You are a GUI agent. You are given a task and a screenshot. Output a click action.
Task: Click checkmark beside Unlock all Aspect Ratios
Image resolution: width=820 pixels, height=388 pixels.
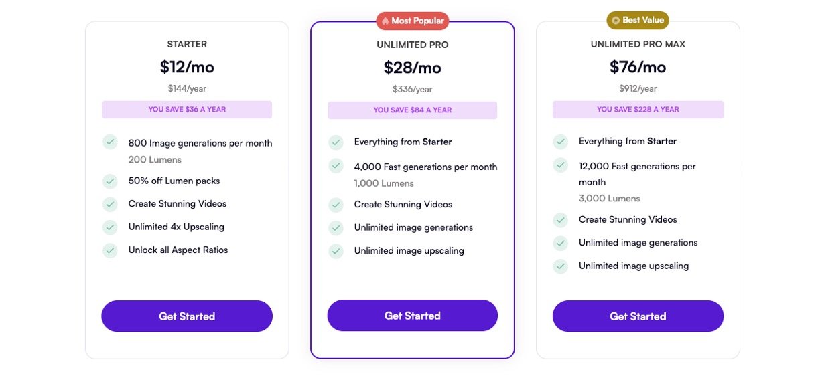coord(110,250)
